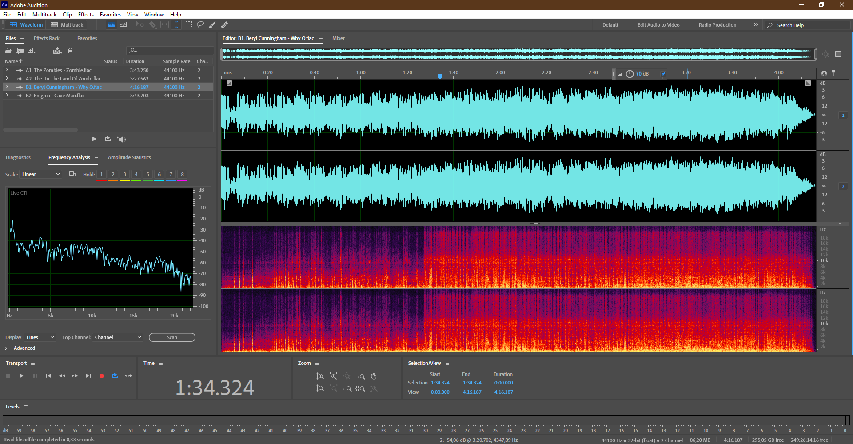
Task: Expand B2. Enigma - Cave Man.flac row
Action: (7, 96)
